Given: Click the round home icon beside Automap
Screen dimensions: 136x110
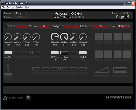Looking at the screenshot, I should (28, 98).
